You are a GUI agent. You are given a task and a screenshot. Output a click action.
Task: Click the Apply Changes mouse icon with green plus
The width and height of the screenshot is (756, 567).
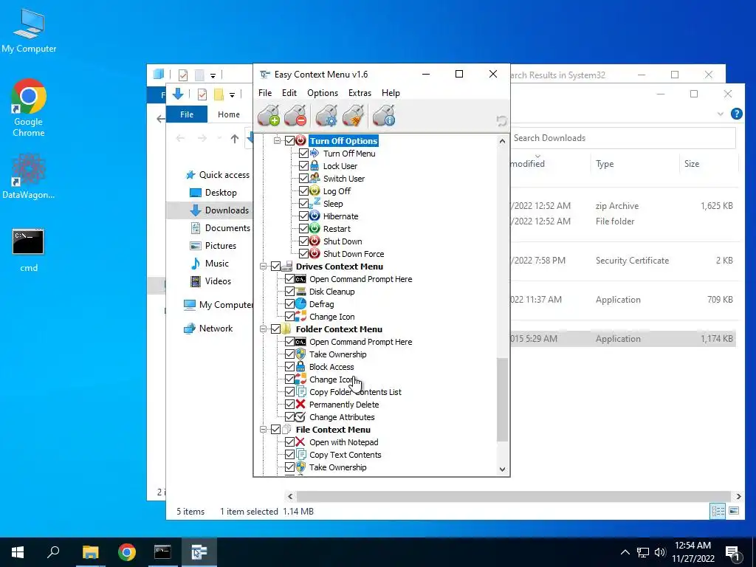(x=269, y=116)
